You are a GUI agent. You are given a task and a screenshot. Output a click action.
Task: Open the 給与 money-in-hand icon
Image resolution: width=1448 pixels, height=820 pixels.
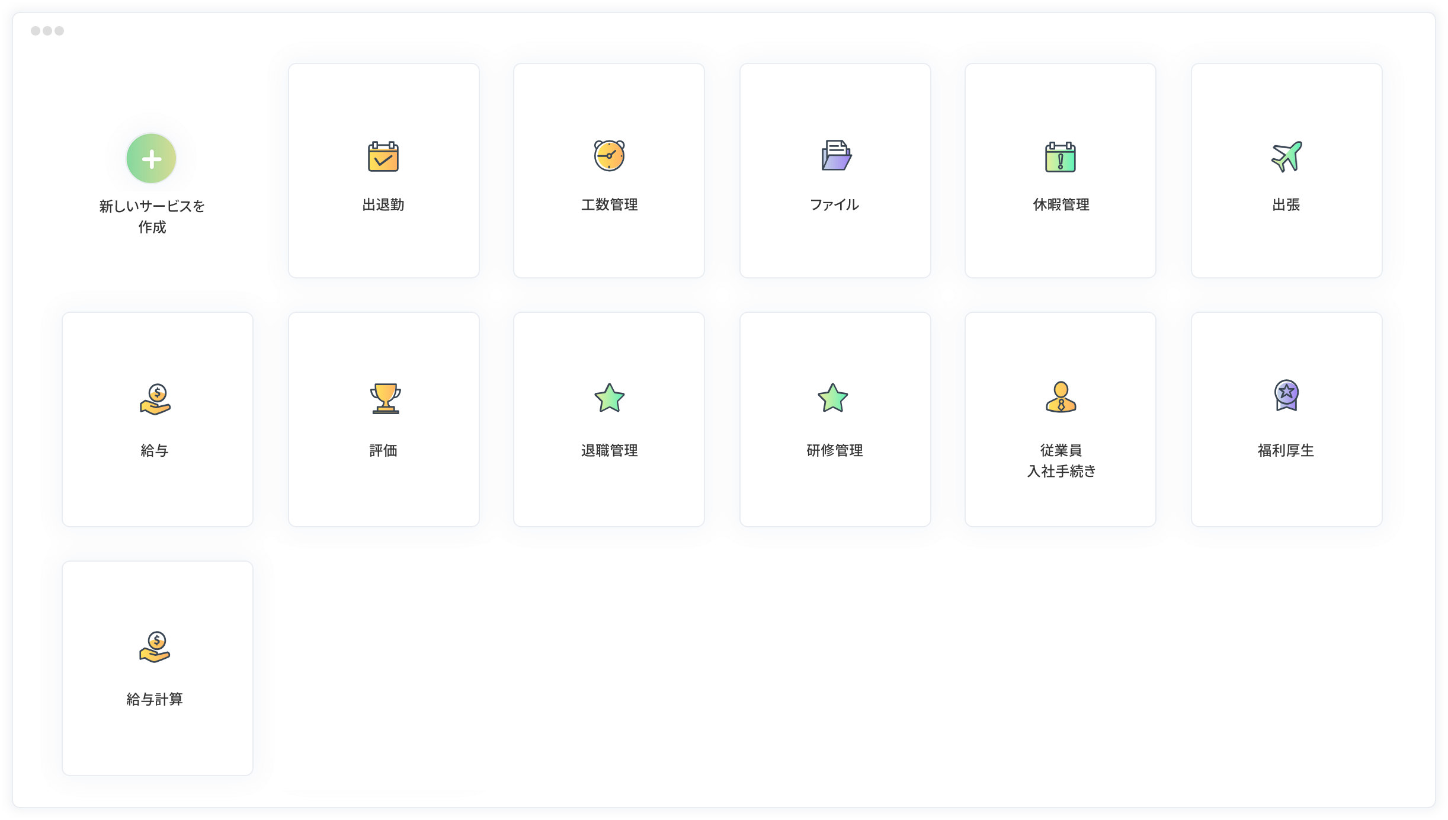155,399
